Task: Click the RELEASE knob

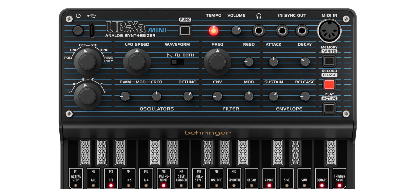Action: pos(304,97)
